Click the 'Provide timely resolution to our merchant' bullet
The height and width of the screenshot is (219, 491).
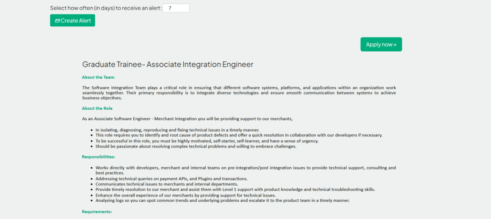pos(235,189)
